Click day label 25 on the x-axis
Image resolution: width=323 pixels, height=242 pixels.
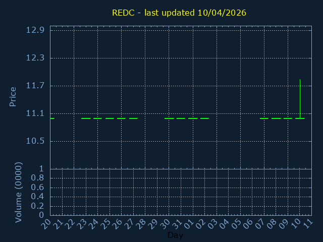coord(105,224)
